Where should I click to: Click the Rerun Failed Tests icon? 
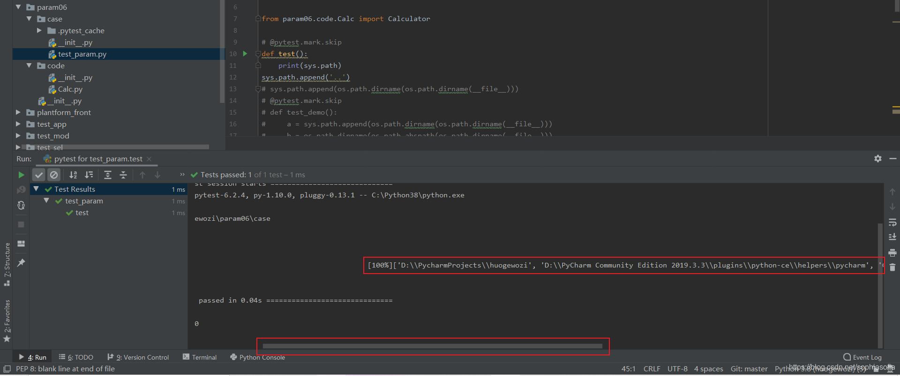(21, 189)
